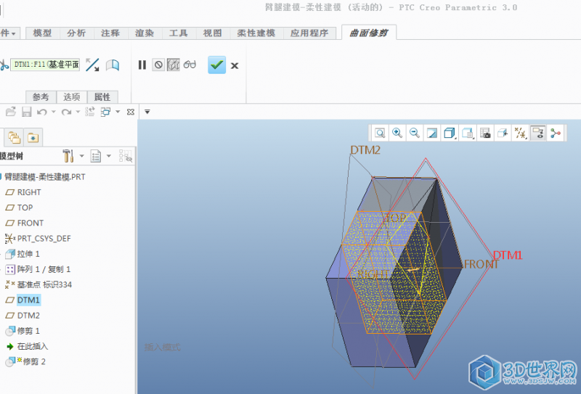Switch to the 视图 ribbon tab

pyautogui.click(x=212, y=33)
